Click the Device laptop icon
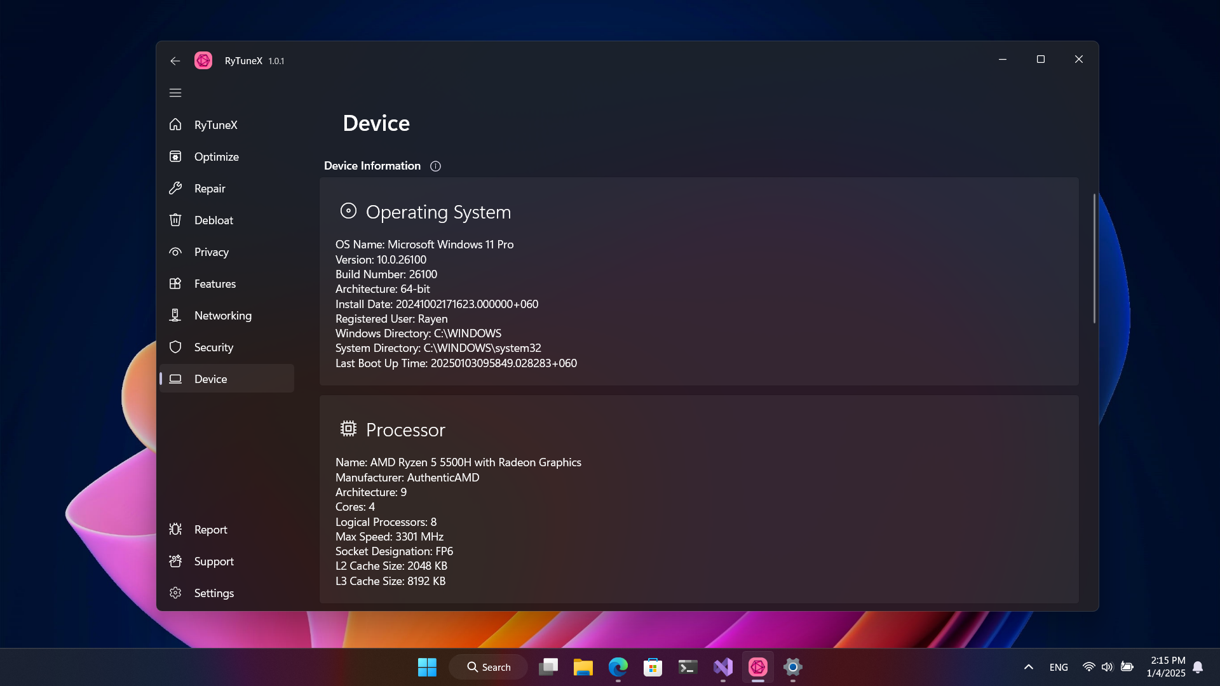1220x686 pixels. [175, 379]
